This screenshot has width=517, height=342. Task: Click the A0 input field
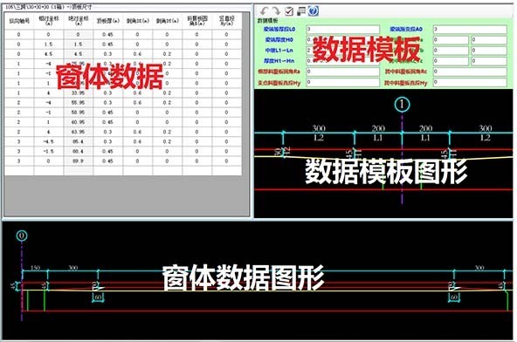click(x=470, y=30)
